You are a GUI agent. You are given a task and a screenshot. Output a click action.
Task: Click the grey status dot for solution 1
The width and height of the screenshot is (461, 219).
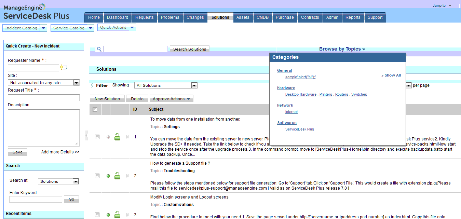(108, 137)
